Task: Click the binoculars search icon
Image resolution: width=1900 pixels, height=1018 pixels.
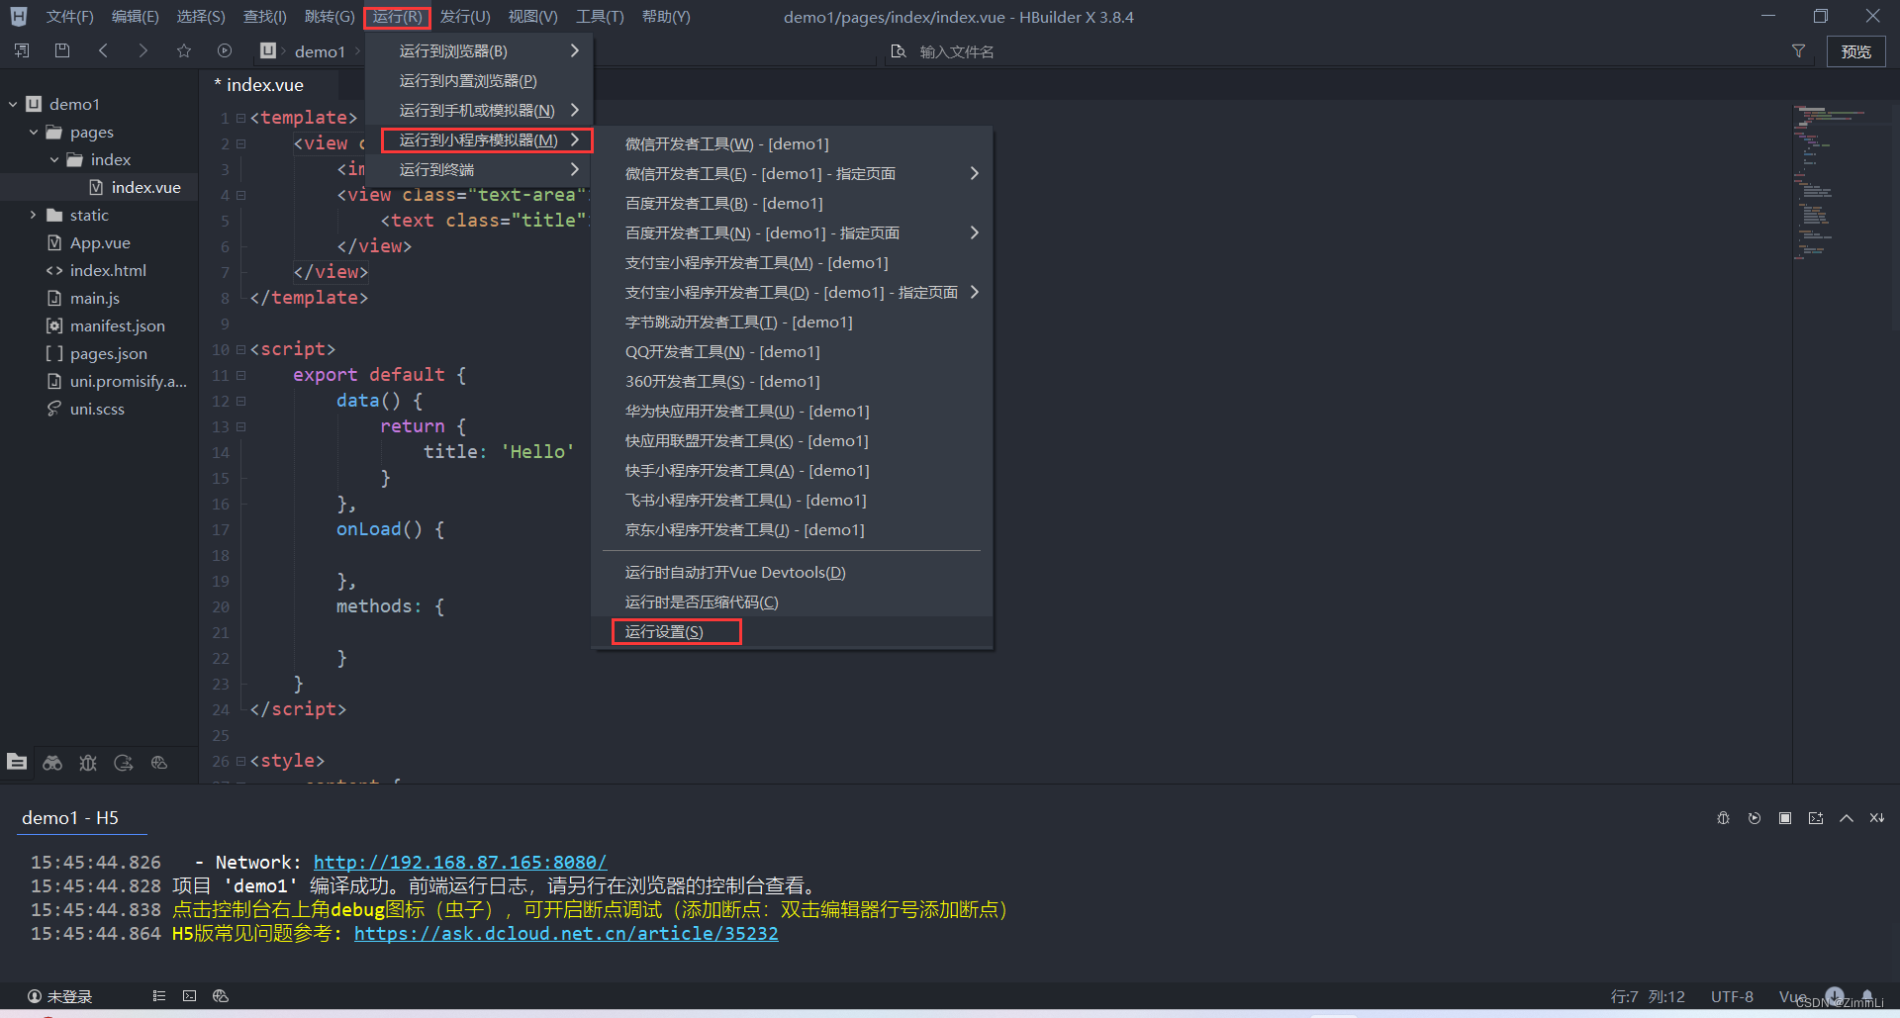Action: pyautogui.click(x=52, y=763)
